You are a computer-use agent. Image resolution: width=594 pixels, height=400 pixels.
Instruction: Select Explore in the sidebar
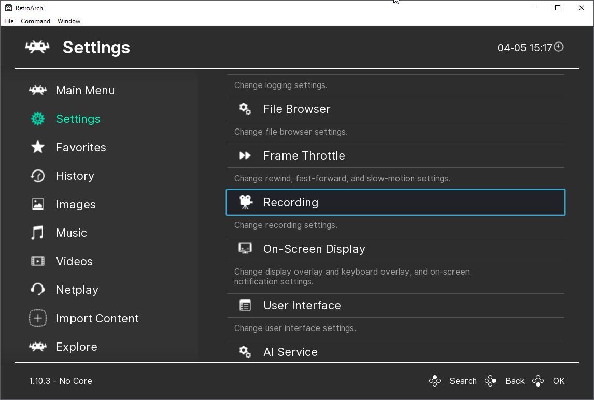[76, 347]
